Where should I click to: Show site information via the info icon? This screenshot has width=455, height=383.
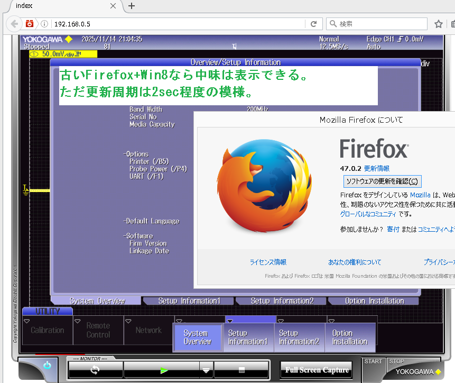(x=44, y=24)
